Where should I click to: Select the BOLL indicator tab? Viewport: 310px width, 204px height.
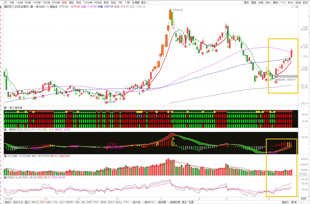coord(119,202)
